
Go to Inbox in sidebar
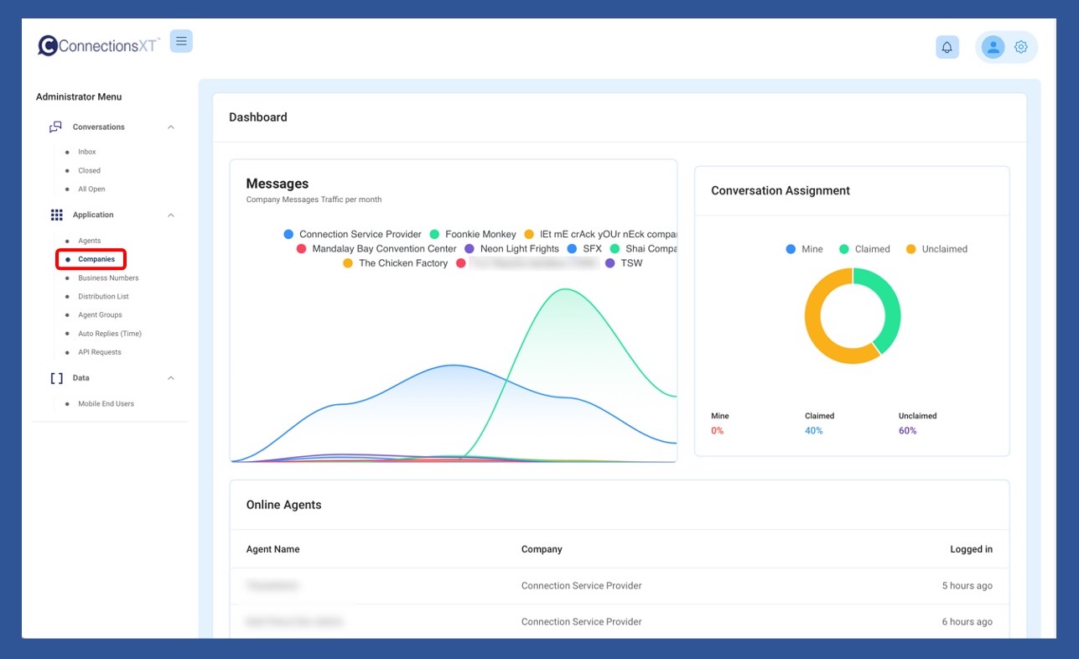[x=87, y=153]
